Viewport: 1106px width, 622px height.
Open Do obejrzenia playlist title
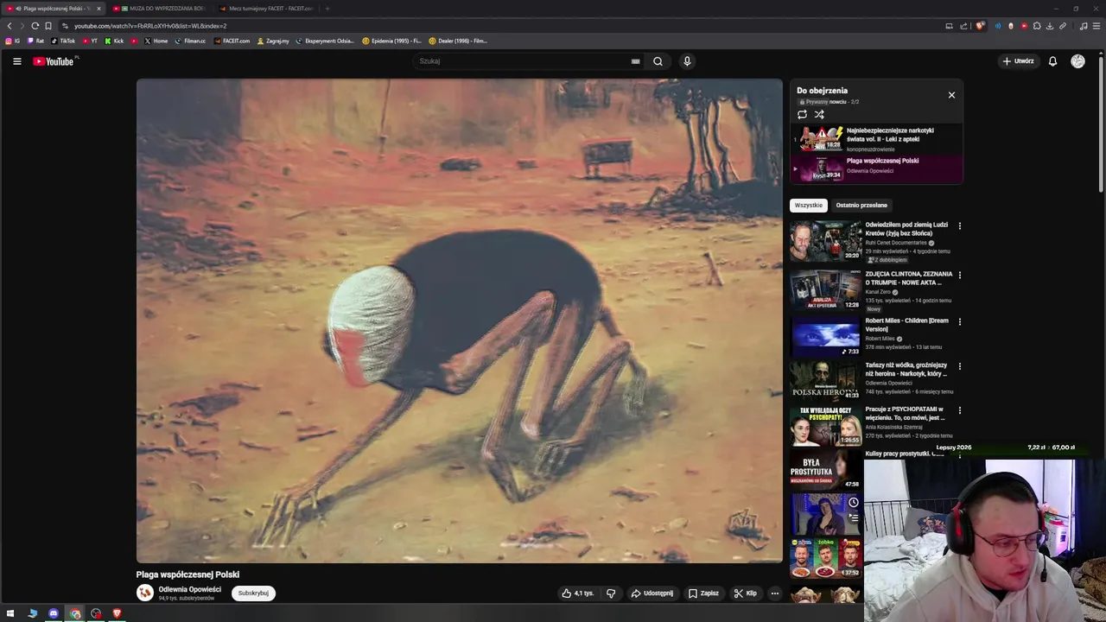coord(822,91)
